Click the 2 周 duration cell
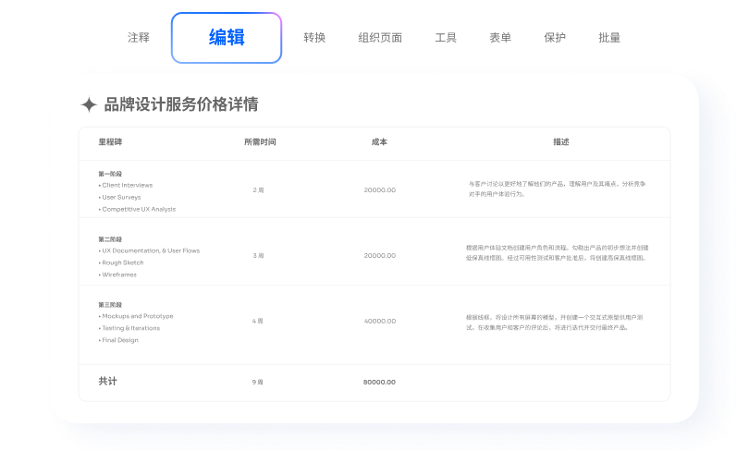This screenshot has width=749, height=451. pyautogui.click(x=258, y=190)
